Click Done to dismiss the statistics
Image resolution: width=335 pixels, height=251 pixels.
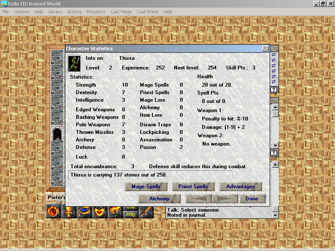[252, 199]
